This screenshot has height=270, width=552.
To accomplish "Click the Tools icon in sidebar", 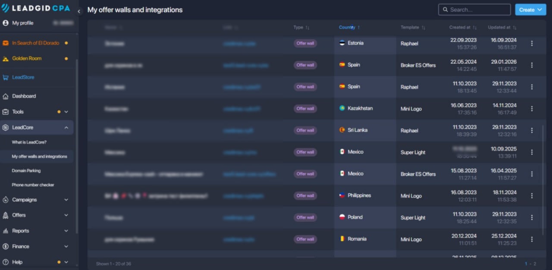I will click(6, 112).
